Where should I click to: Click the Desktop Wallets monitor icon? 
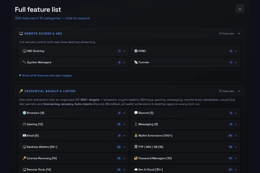tap(24, 147)
